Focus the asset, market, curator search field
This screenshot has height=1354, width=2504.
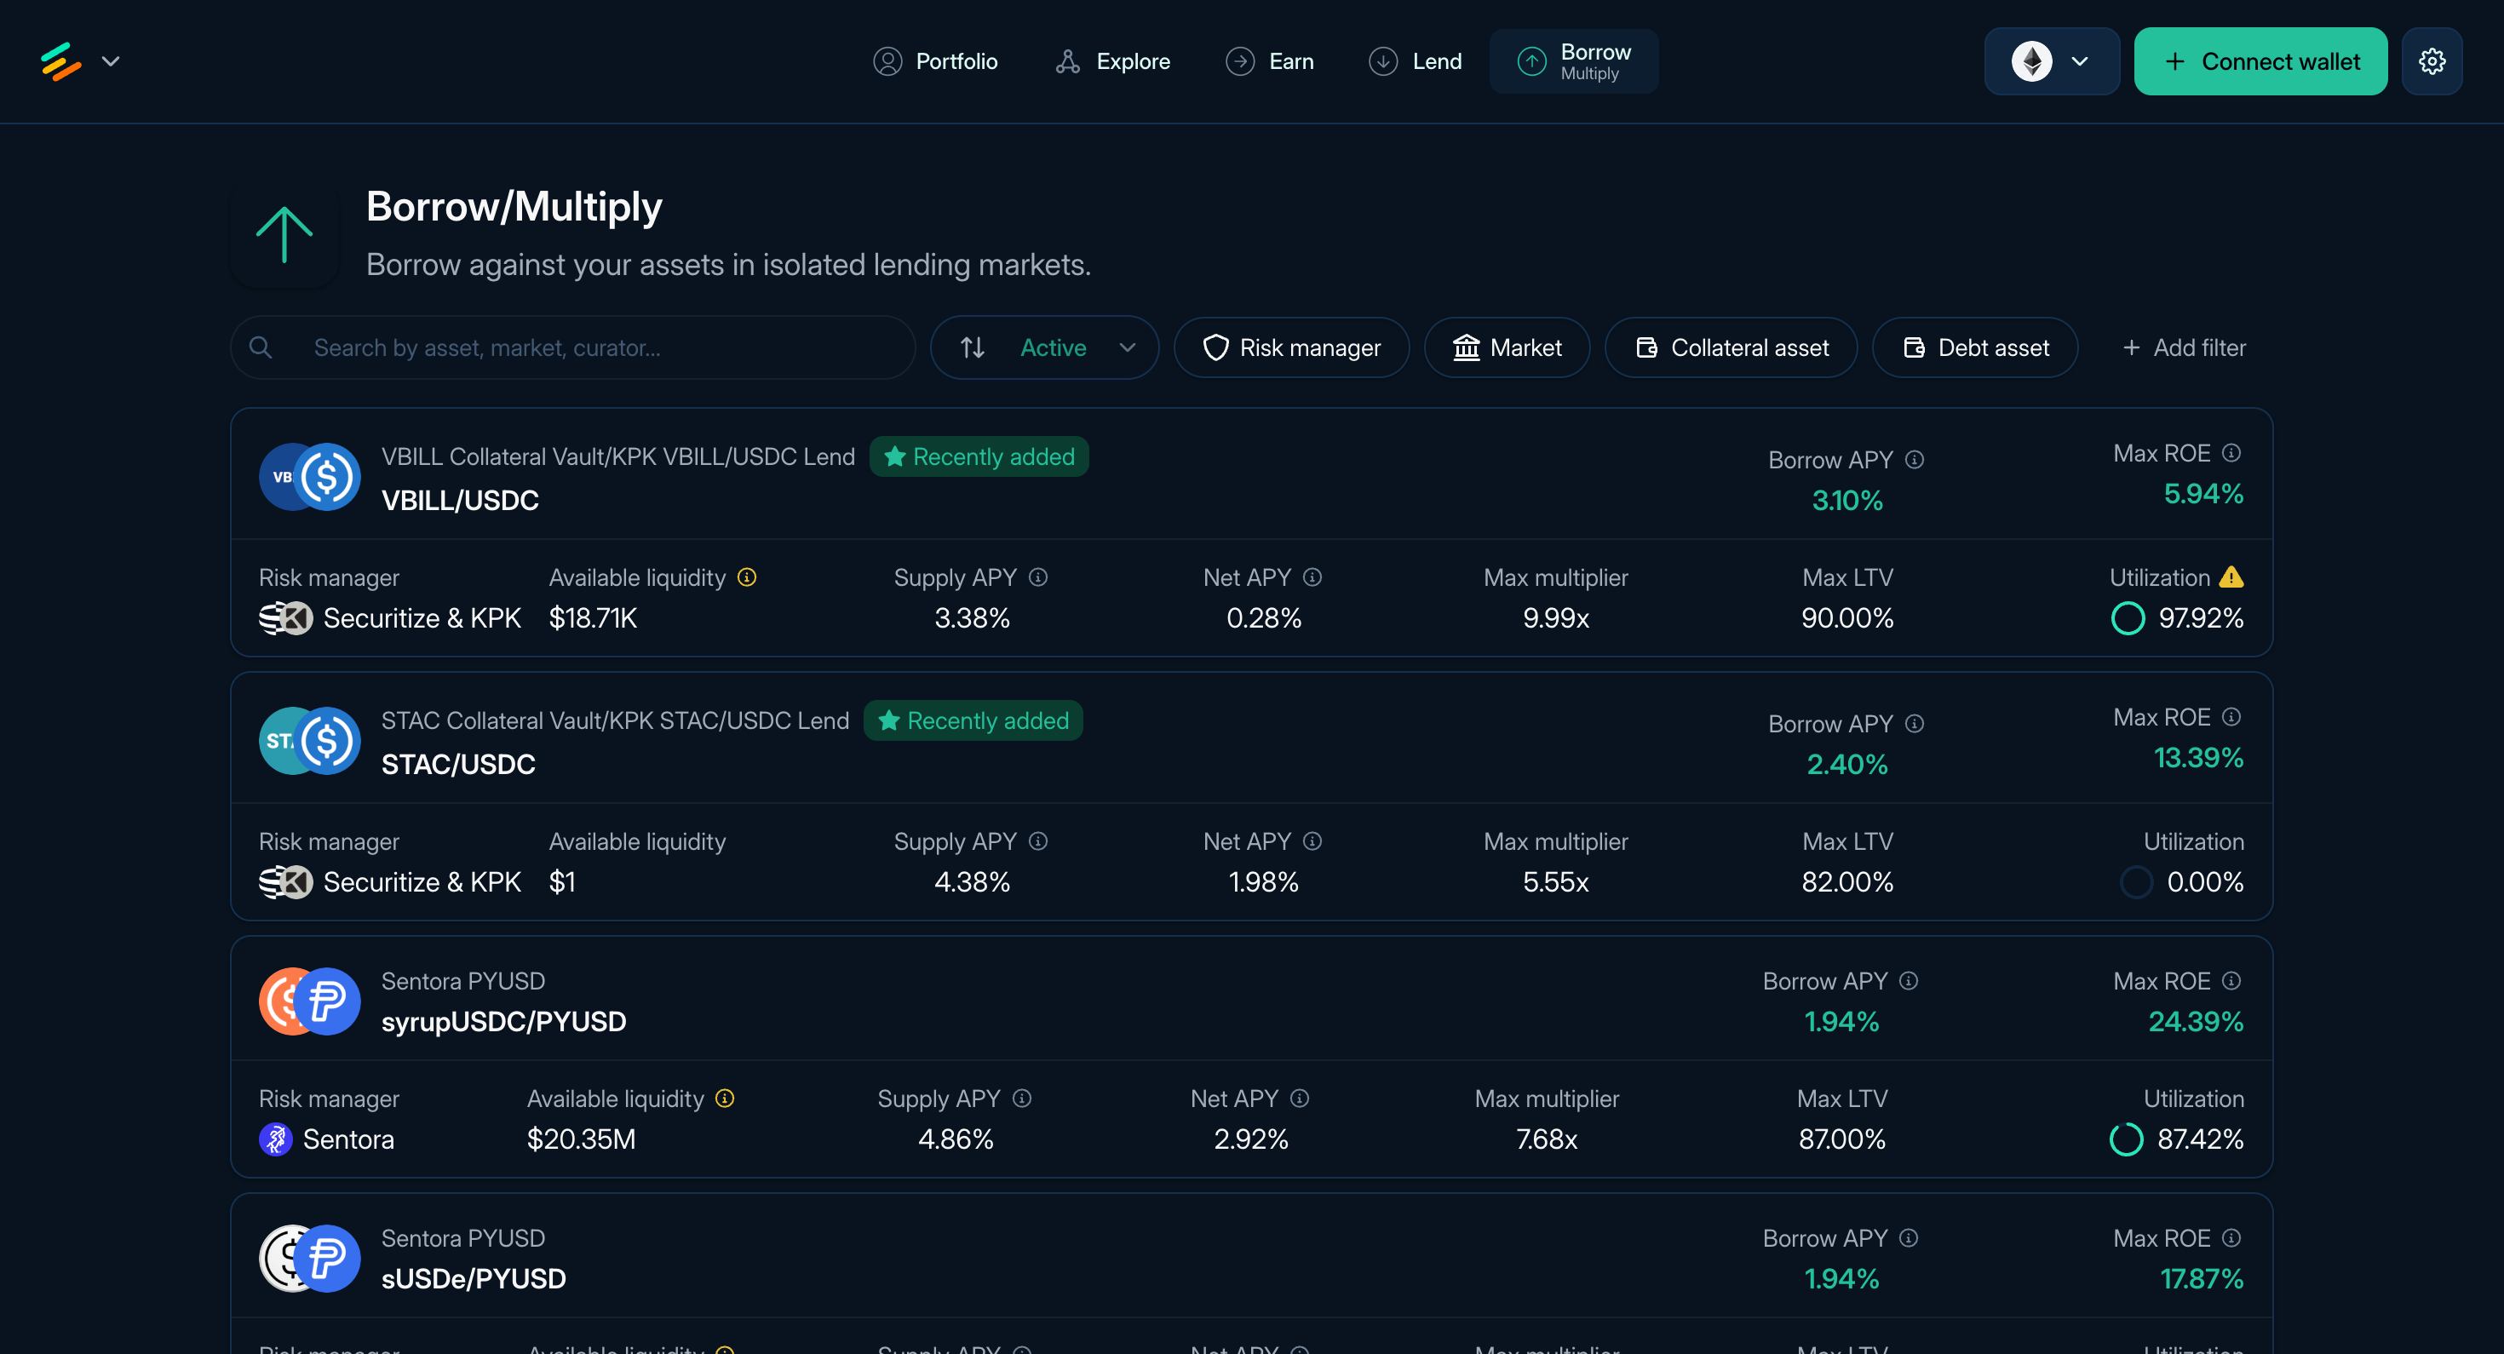pyautogui.click(x=572, y=347)
